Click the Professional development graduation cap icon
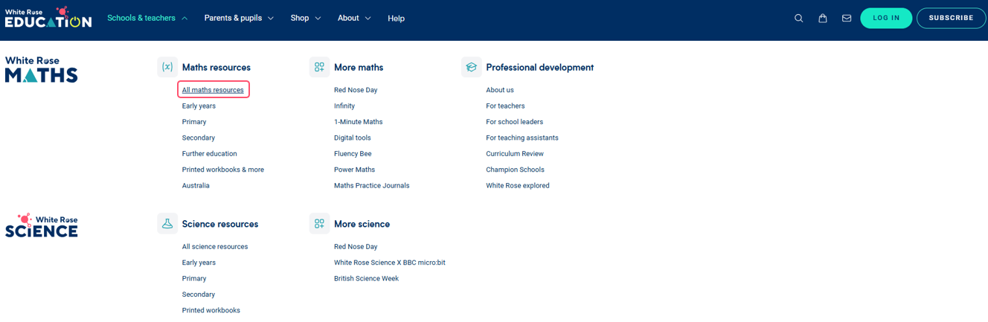 point(471,67)
